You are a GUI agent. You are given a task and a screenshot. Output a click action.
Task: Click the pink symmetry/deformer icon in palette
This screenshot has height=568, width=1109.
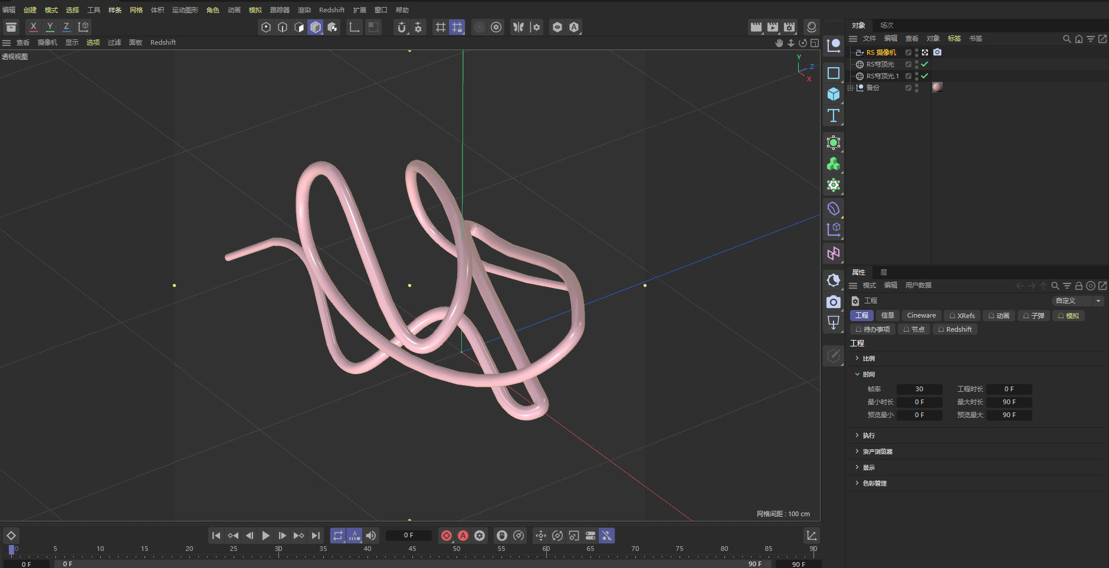834,253
